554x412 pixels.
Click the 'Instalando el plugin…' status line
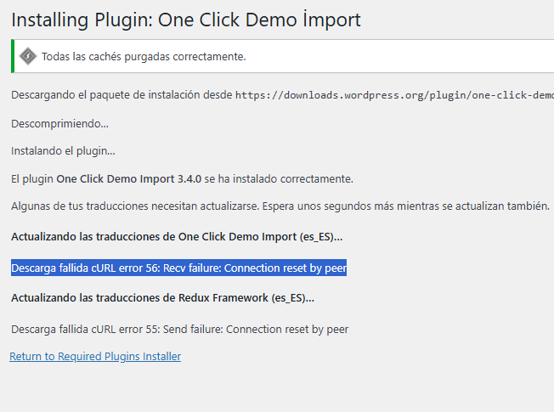63,151
